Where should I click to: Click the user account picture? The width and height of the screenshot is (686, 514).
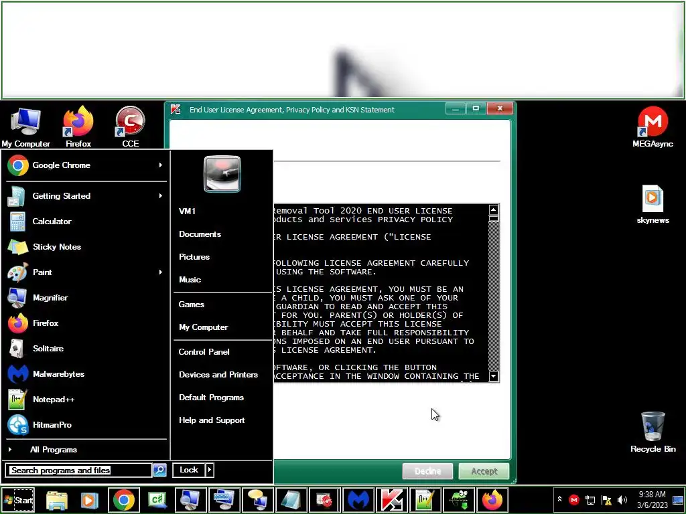222,174
